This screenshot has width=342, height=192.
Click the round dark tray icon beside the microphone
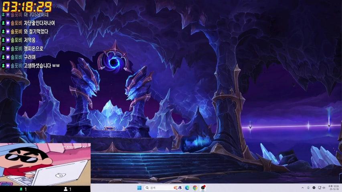pos(314,188)
